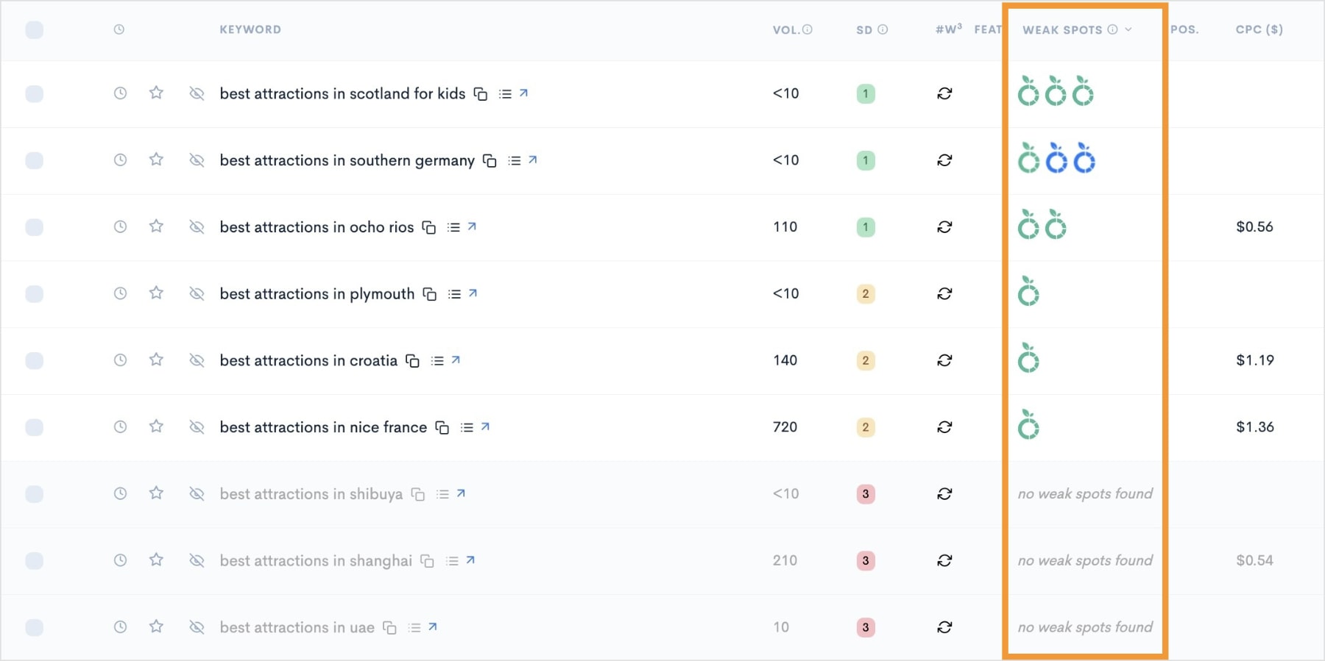Open 'scotland for kids' in new tab arrow
This screenshot has height=661, width=1325.
coord(524,93)
